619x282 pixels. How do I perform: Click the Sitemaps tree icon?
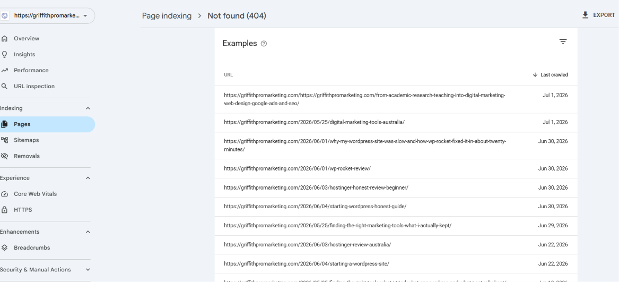(x=5, y=140)
